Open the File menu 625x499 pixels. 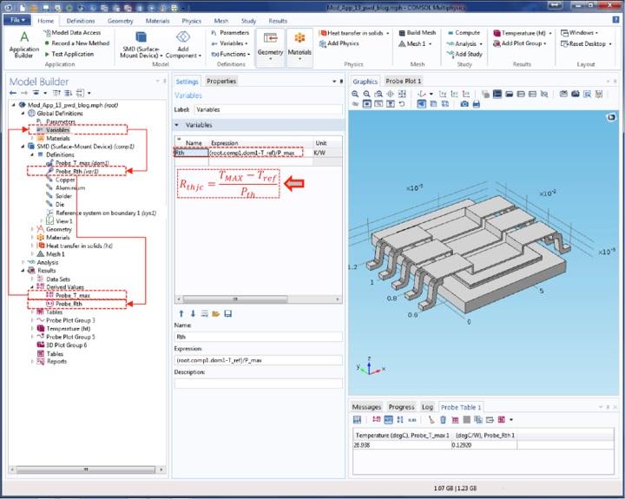[17, 20]
